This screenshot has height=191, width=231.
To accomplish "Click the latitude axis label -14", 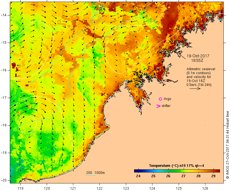I will pyautogui.click(x=4, y=15).
